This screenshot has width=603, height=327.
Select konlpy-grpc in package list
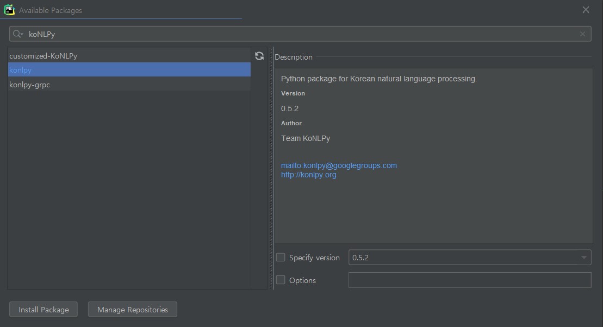point(129,85)
